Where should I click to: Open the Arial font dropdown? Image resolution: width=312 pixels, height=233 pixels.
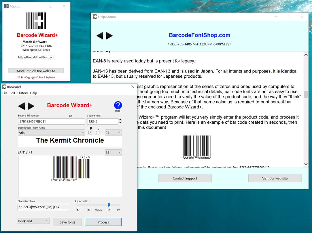click(51, 133)
